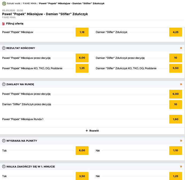185x180 pixels.
Task: Choose Tak for fight ending in first minute
Action: pyautogui.click(x=82, y=176)
